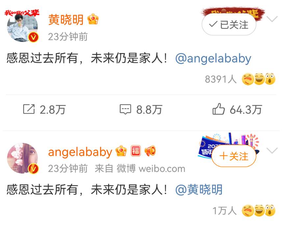Tap the crown badge beside angelababy's name
This screenshot has width=282, height=225.
pyautogui.click(x=121, y=151)
